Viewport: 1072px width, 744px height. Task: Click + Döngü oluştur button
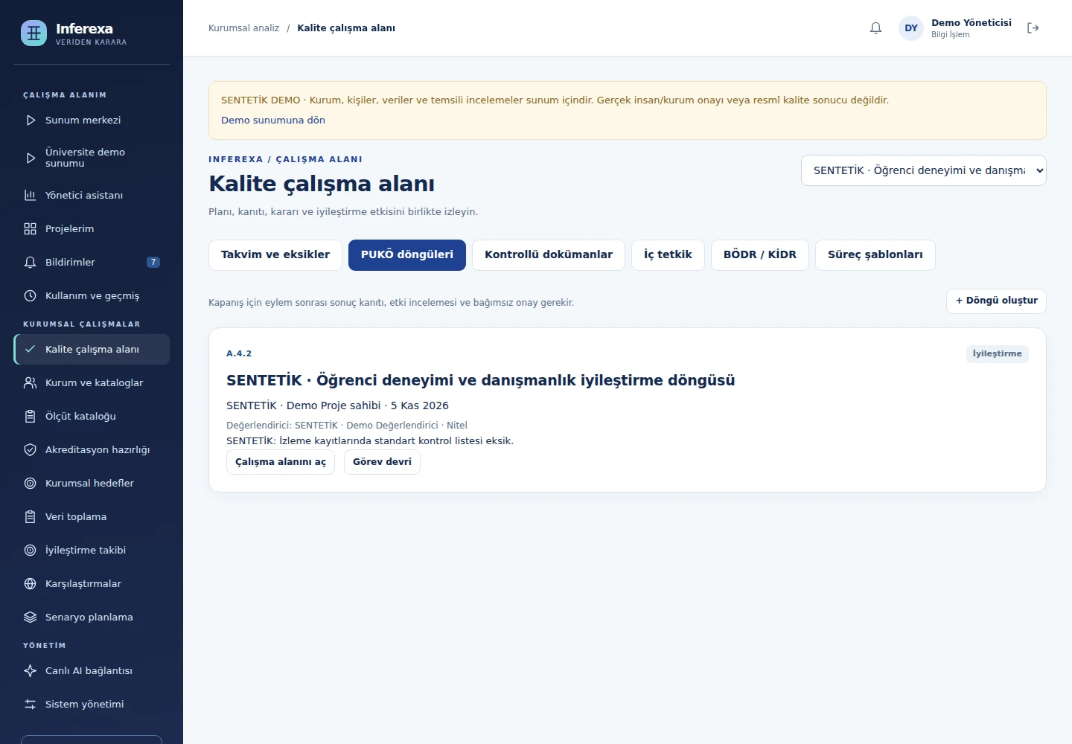coord(996,301)
